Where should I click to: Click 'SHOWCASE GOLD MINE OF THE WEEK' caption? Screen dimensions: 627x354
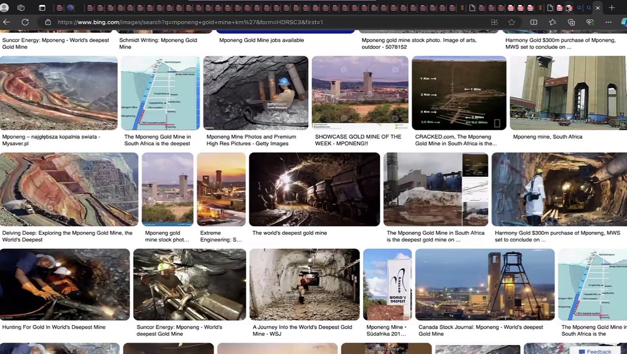[358, 140]
